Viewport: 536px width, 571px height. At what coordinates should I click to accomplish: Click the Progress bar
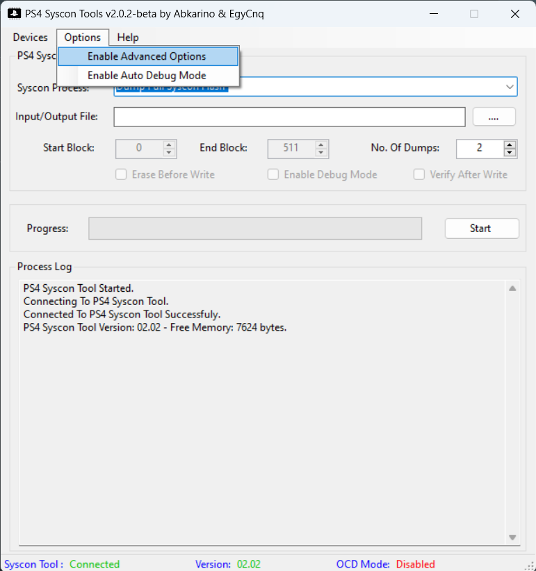[255, 229]
